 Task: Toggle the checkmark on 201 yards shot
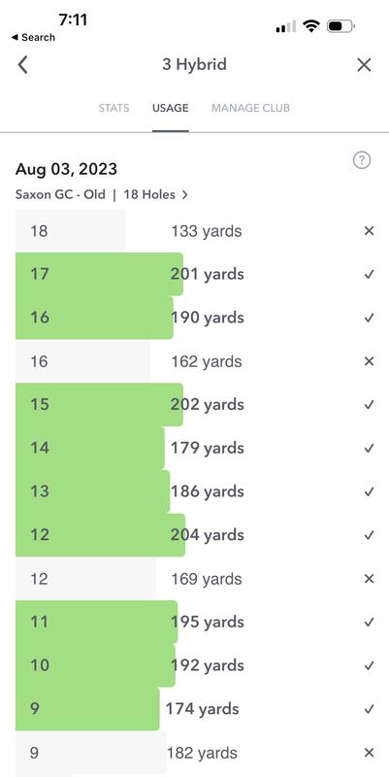[369, 274]
